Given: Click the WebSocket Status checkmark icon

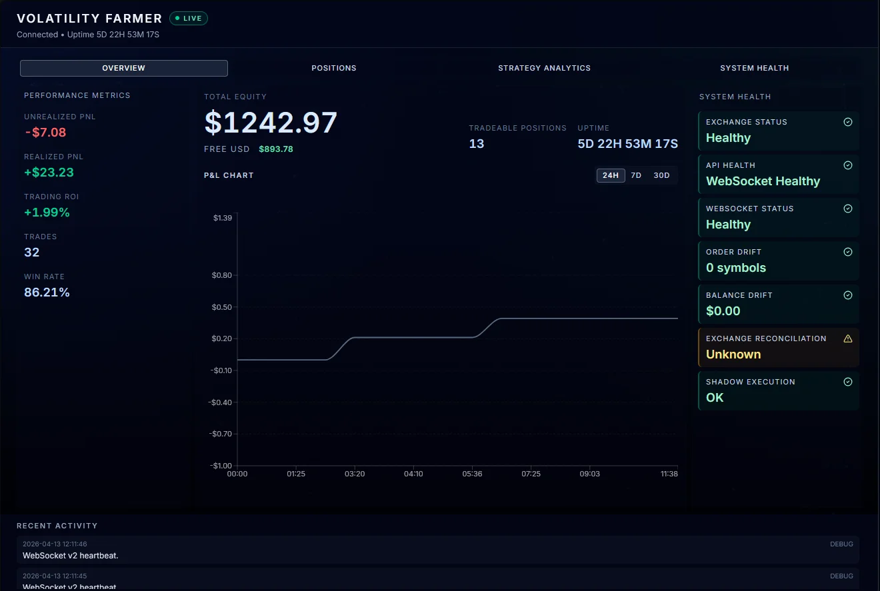Looking at the screenshot, I should tap(848, 209).
